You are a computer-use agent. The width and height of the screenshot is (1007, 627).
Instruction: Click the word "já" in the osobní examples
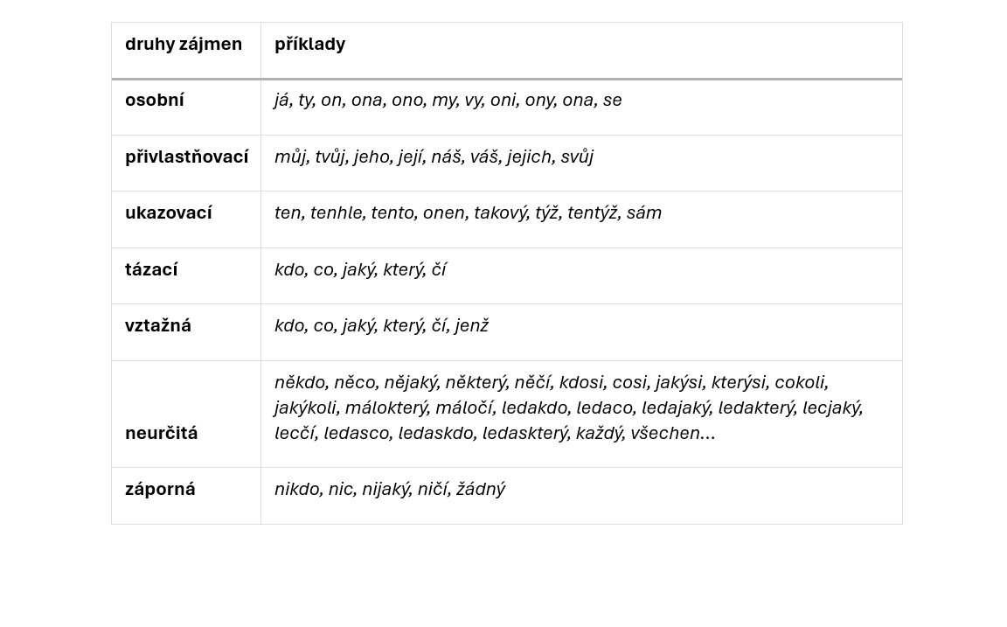click(x=281, y=100)
